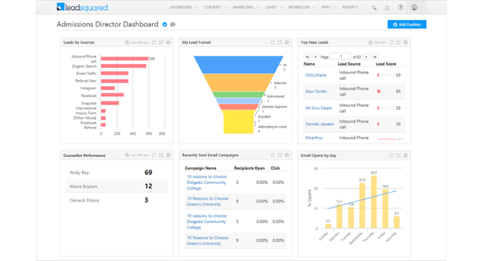The height and width of the screenshot is (261, 483).
Task: Click yellow Attempting to contact funnel segment
Action: [238, 122]
